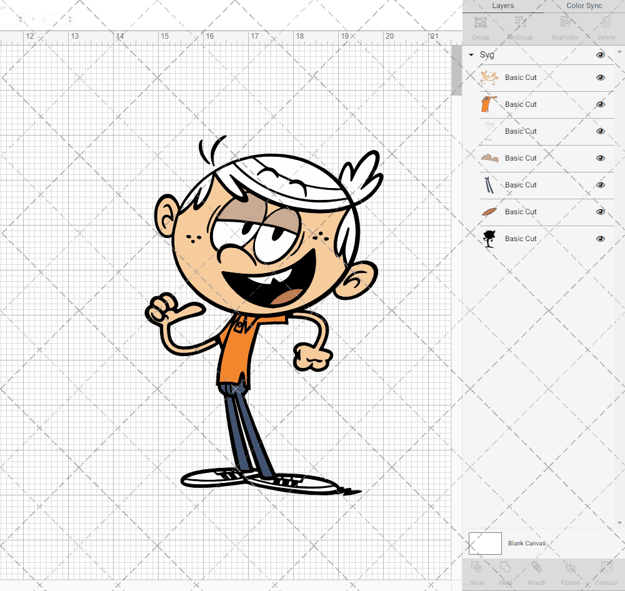The width and height of the screenshot is (625, 591).
Task: Click the Duplicate icon
Action: tap(565, 22)
